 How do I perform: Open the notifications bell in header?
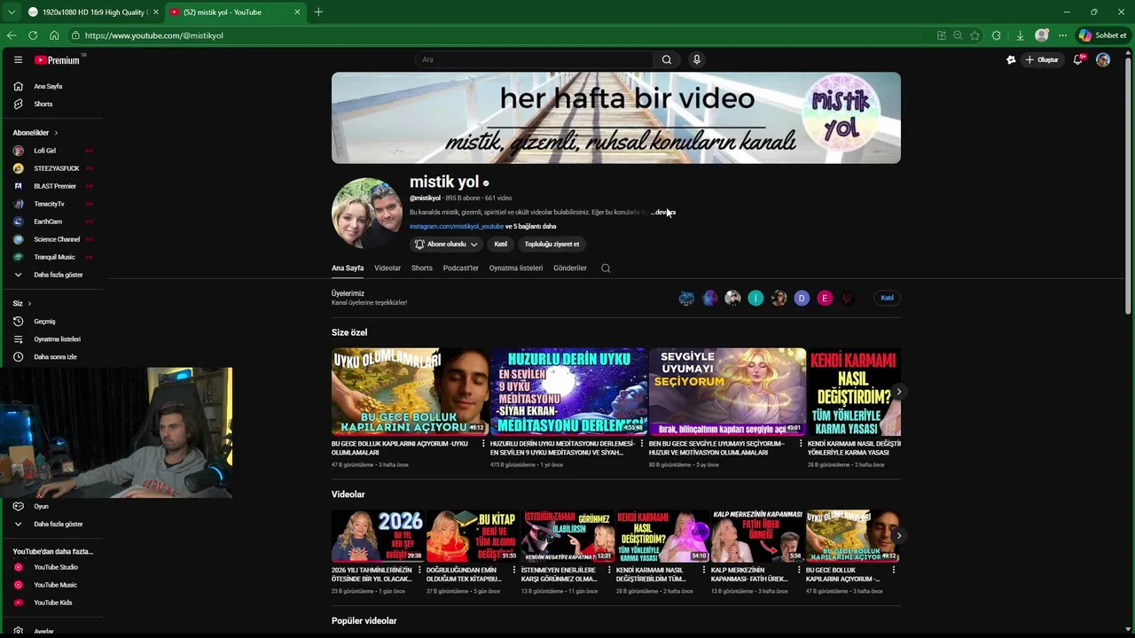click(x=1078, y=59)
